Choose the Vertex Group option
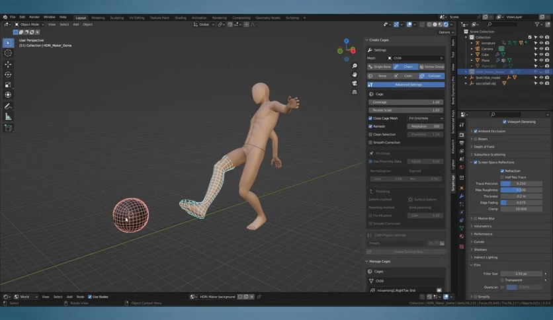The height and width of the screenshot is (320, 553). 432,67
